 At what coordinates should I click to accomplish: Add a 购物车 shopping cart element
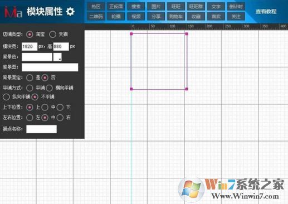176,17
